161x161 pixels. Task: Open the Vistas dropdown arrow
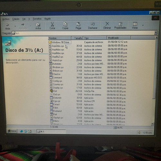coord(143,25)
